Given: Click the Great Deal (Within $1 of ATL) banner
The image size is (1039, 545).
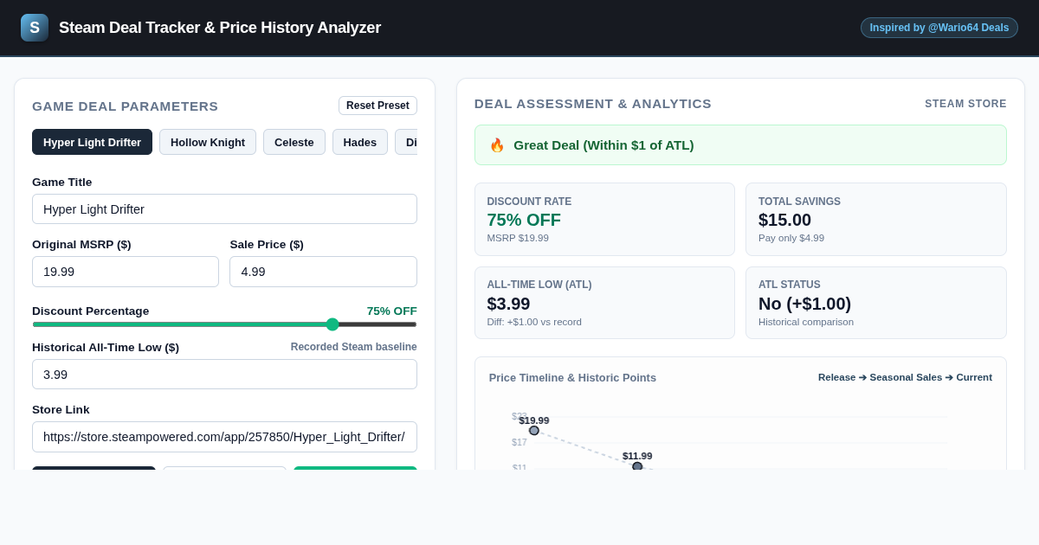Looking at the screenshot, I should click(740, 145).
